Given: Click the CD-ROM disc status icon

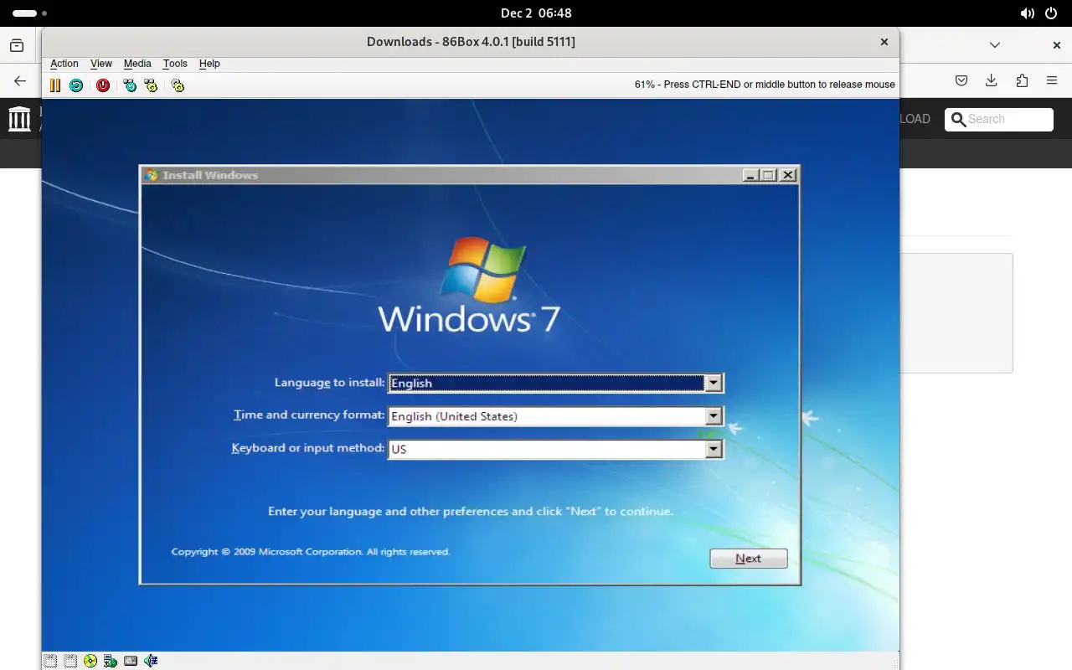Looking at the screenshot, I should pyautogui.click(x=90, y=661).
